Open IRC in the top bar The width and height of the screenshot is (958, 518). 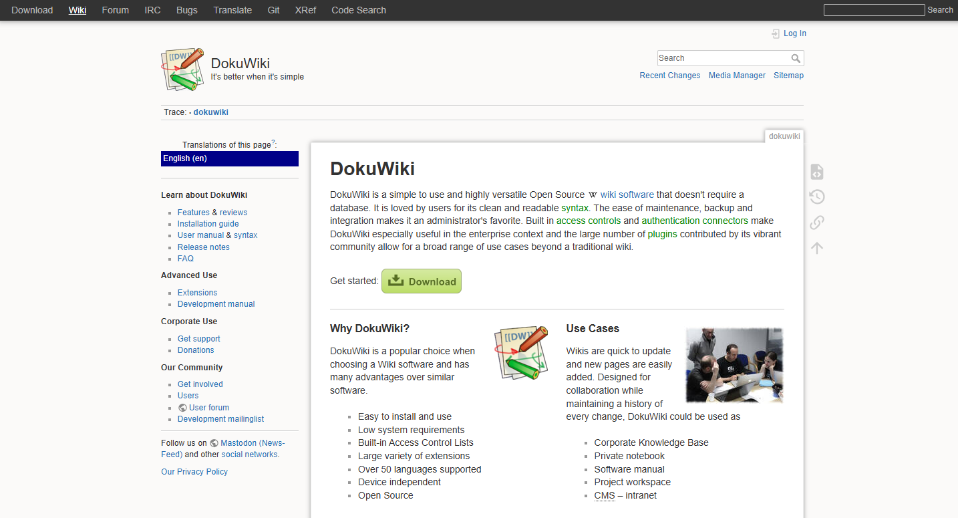tap(152, 10)
